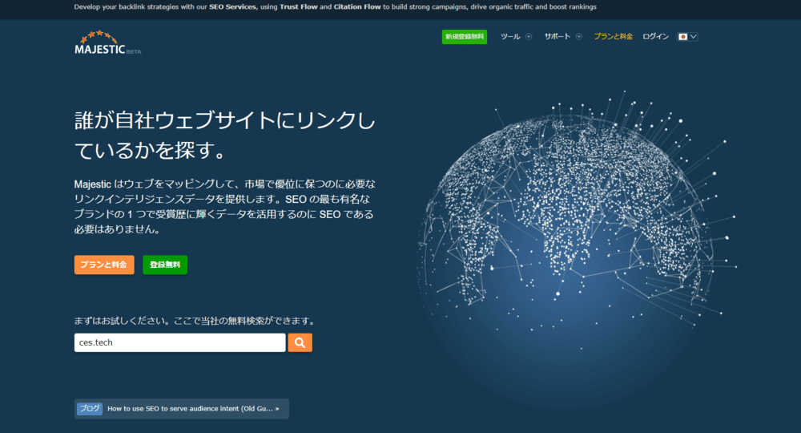Screen dimensions: 801x433
Task: Click the green 新規登録無料 button
Action: coord(465,37)
